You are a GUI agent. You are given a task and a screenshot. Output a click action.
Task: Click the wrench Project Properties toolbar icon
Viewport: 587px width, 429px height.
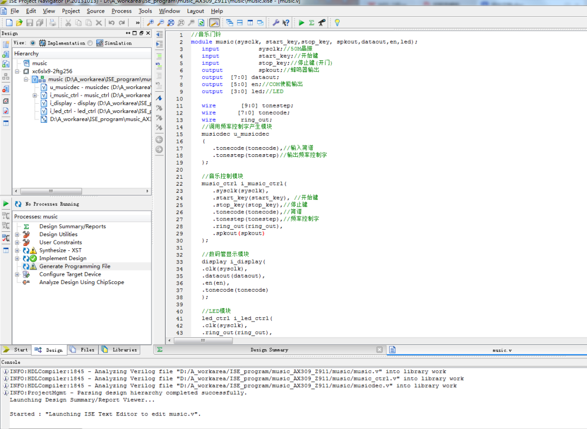(276, 23)
